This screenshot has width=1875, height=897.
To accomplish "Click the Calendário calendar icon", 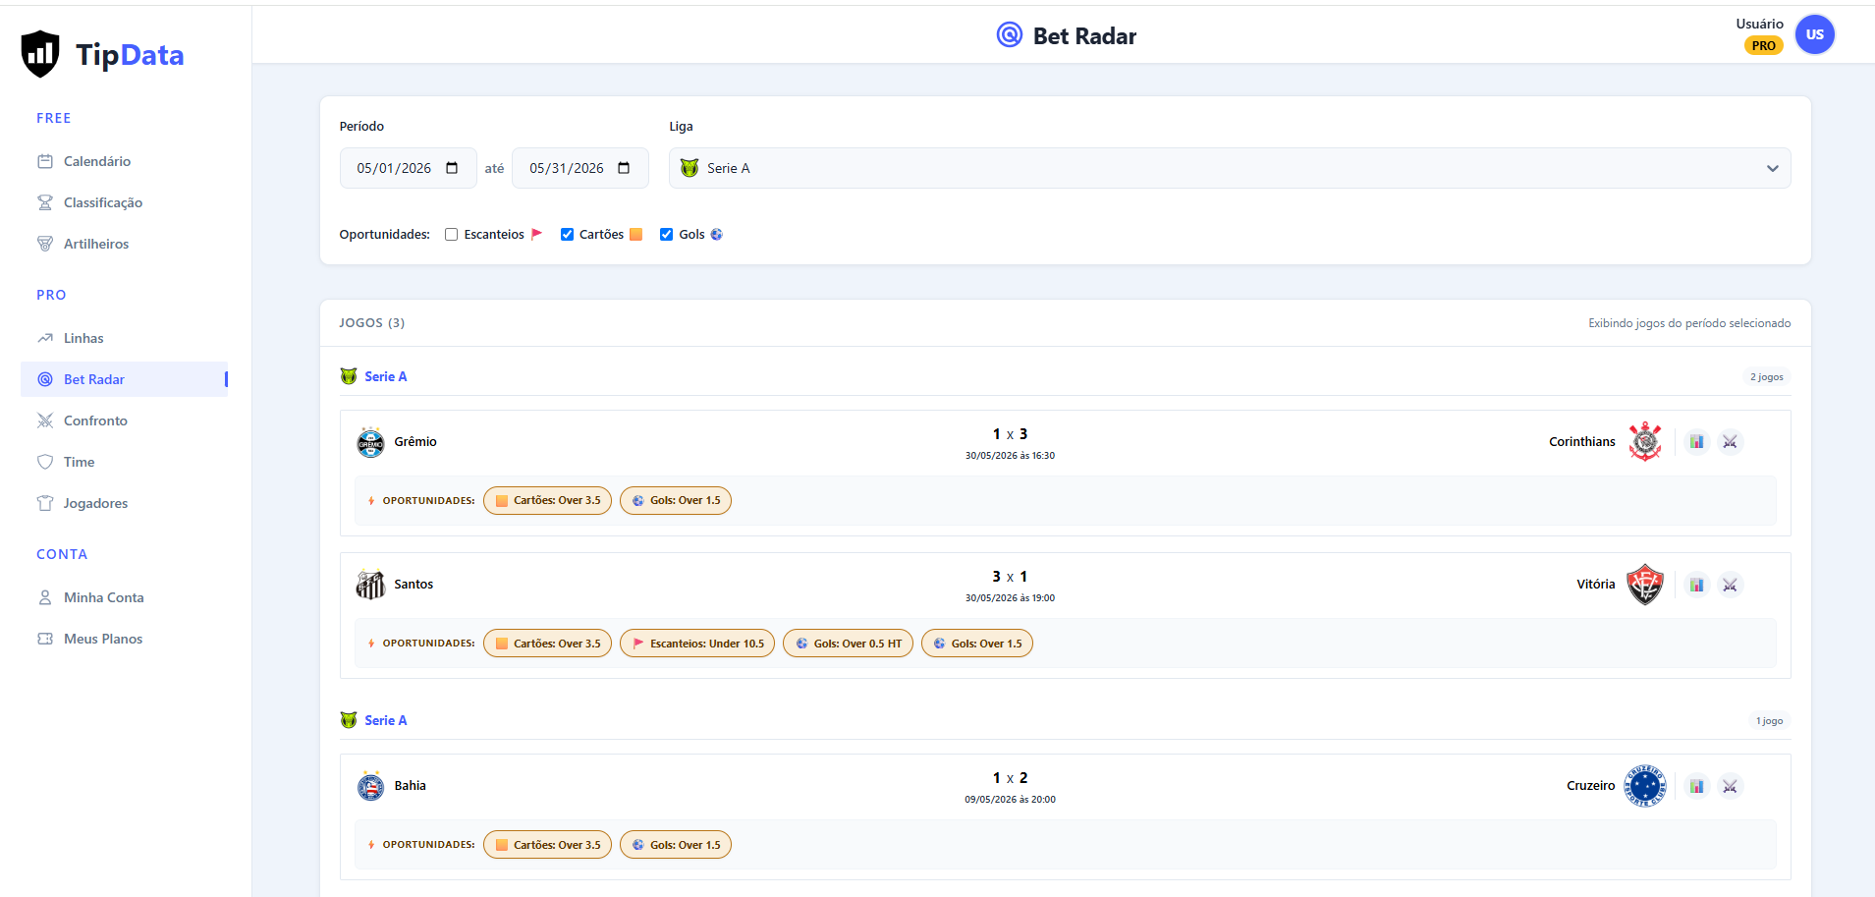I will coord(45,161).
